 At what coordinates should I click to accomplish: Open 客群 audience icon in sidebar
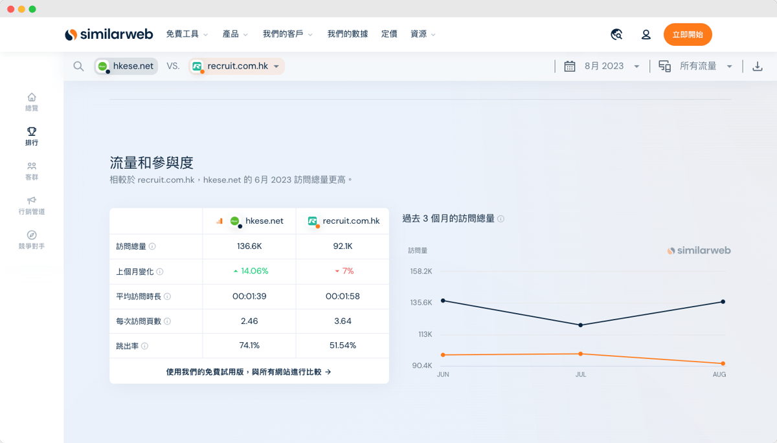coord(32,166)
